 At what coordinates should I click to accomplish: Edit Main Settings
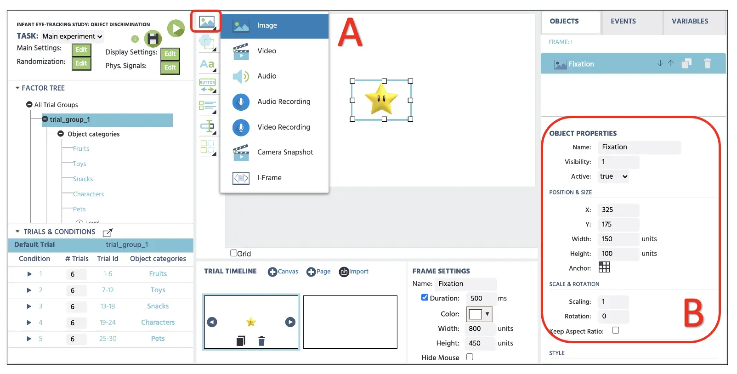81,50
